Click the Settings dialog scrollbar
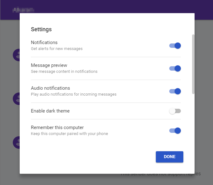This screenshot has width=213, height=185. (x=193, y=64)
